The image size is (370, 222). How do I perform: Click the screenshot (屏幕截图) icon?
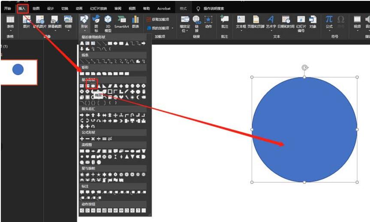(54, 20)
